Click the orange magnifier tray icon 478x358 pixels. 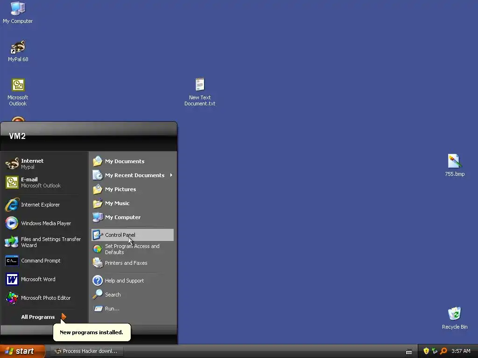click(x=443, y=351)
